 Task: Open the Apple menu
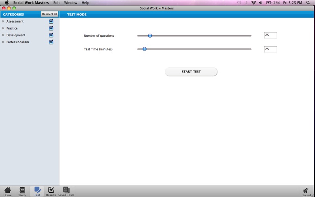(7, 3)
